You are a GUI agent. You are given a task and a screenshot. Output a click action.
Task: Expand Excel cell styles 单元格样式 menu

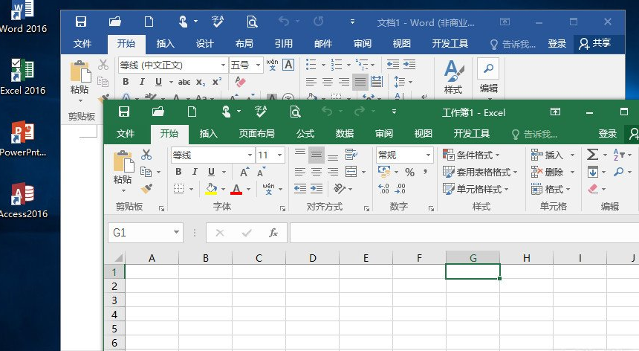[x=476, y=189]
